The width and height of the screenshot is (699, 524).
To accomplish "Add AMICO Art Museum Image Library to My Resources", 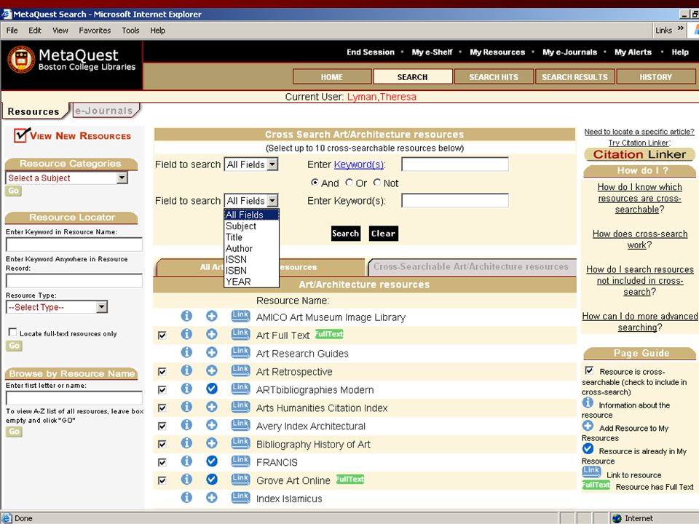I will (x=212, y=317).
